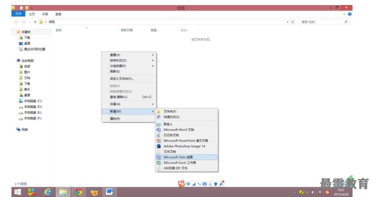The width and height of the screenshot is (371, 197).
Task: Create new 文件夹(F) from submenu
Action: coord(187,111)
